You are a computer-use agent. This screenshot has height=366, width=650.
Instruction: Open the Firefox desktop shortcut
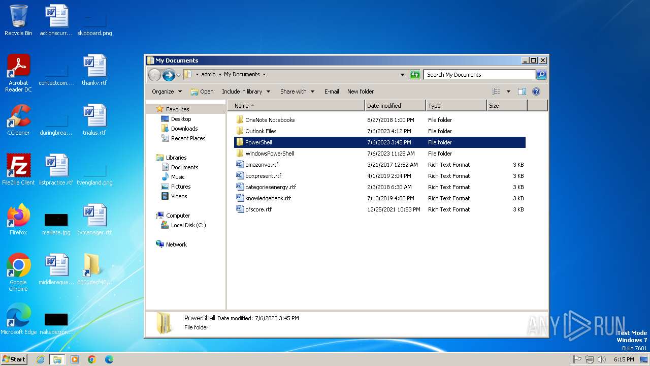tap(18, 220)
